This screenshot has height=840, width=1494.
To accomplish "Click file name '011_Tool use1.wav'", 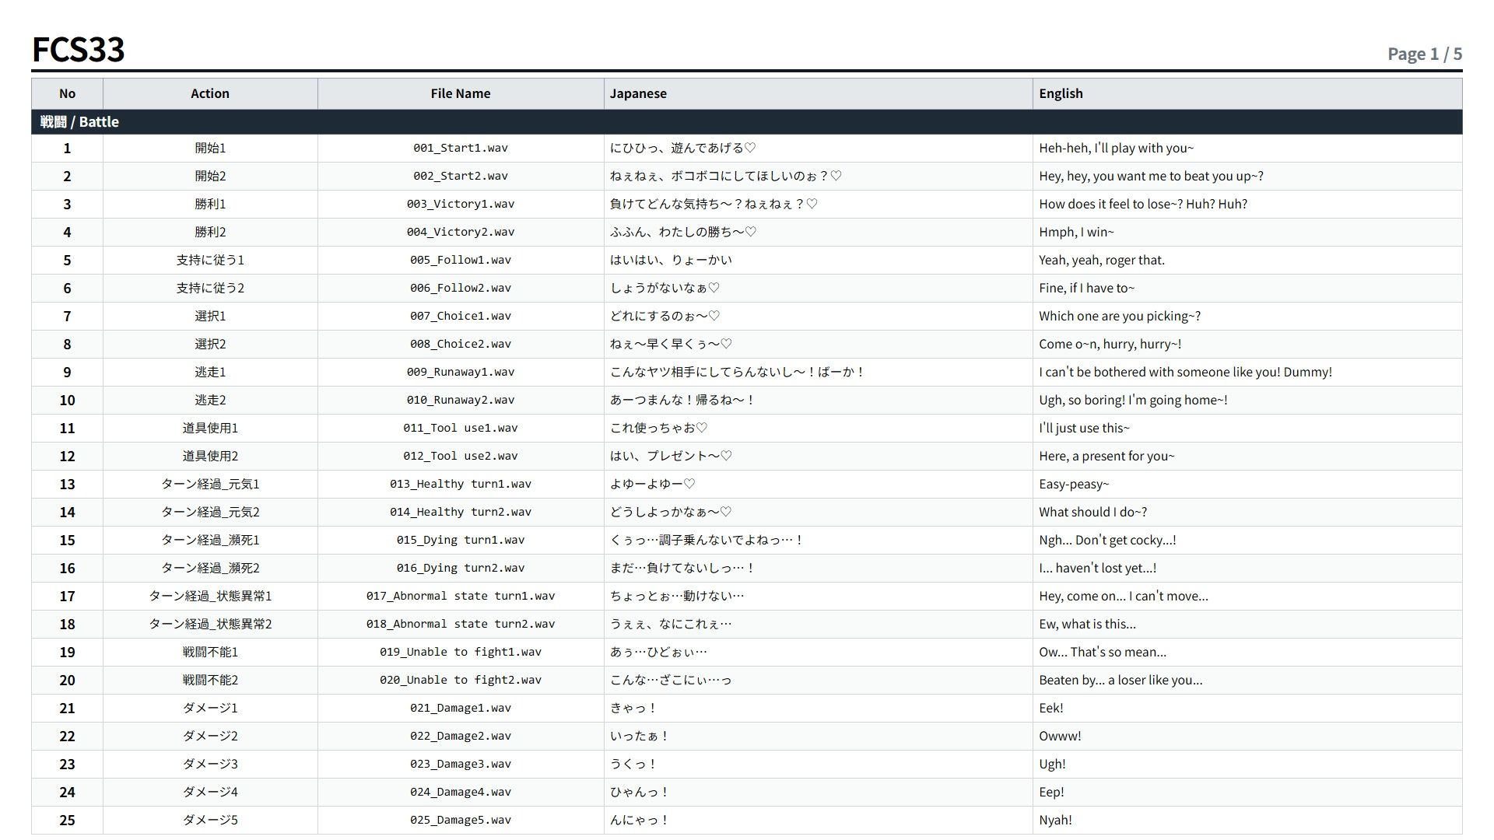I will point(460,428).
